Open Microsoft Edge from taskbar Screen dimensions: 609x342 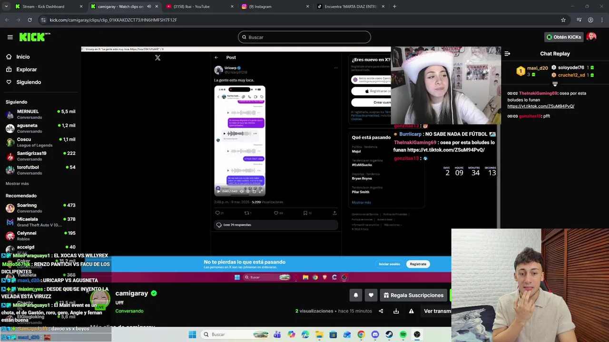(305, 334)
